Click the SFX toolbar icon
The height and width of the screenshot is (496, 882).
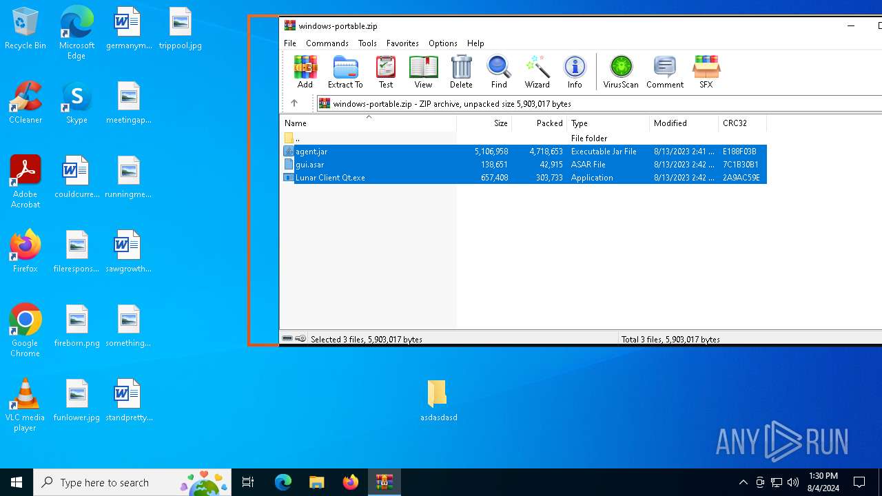tap(706, 72)
